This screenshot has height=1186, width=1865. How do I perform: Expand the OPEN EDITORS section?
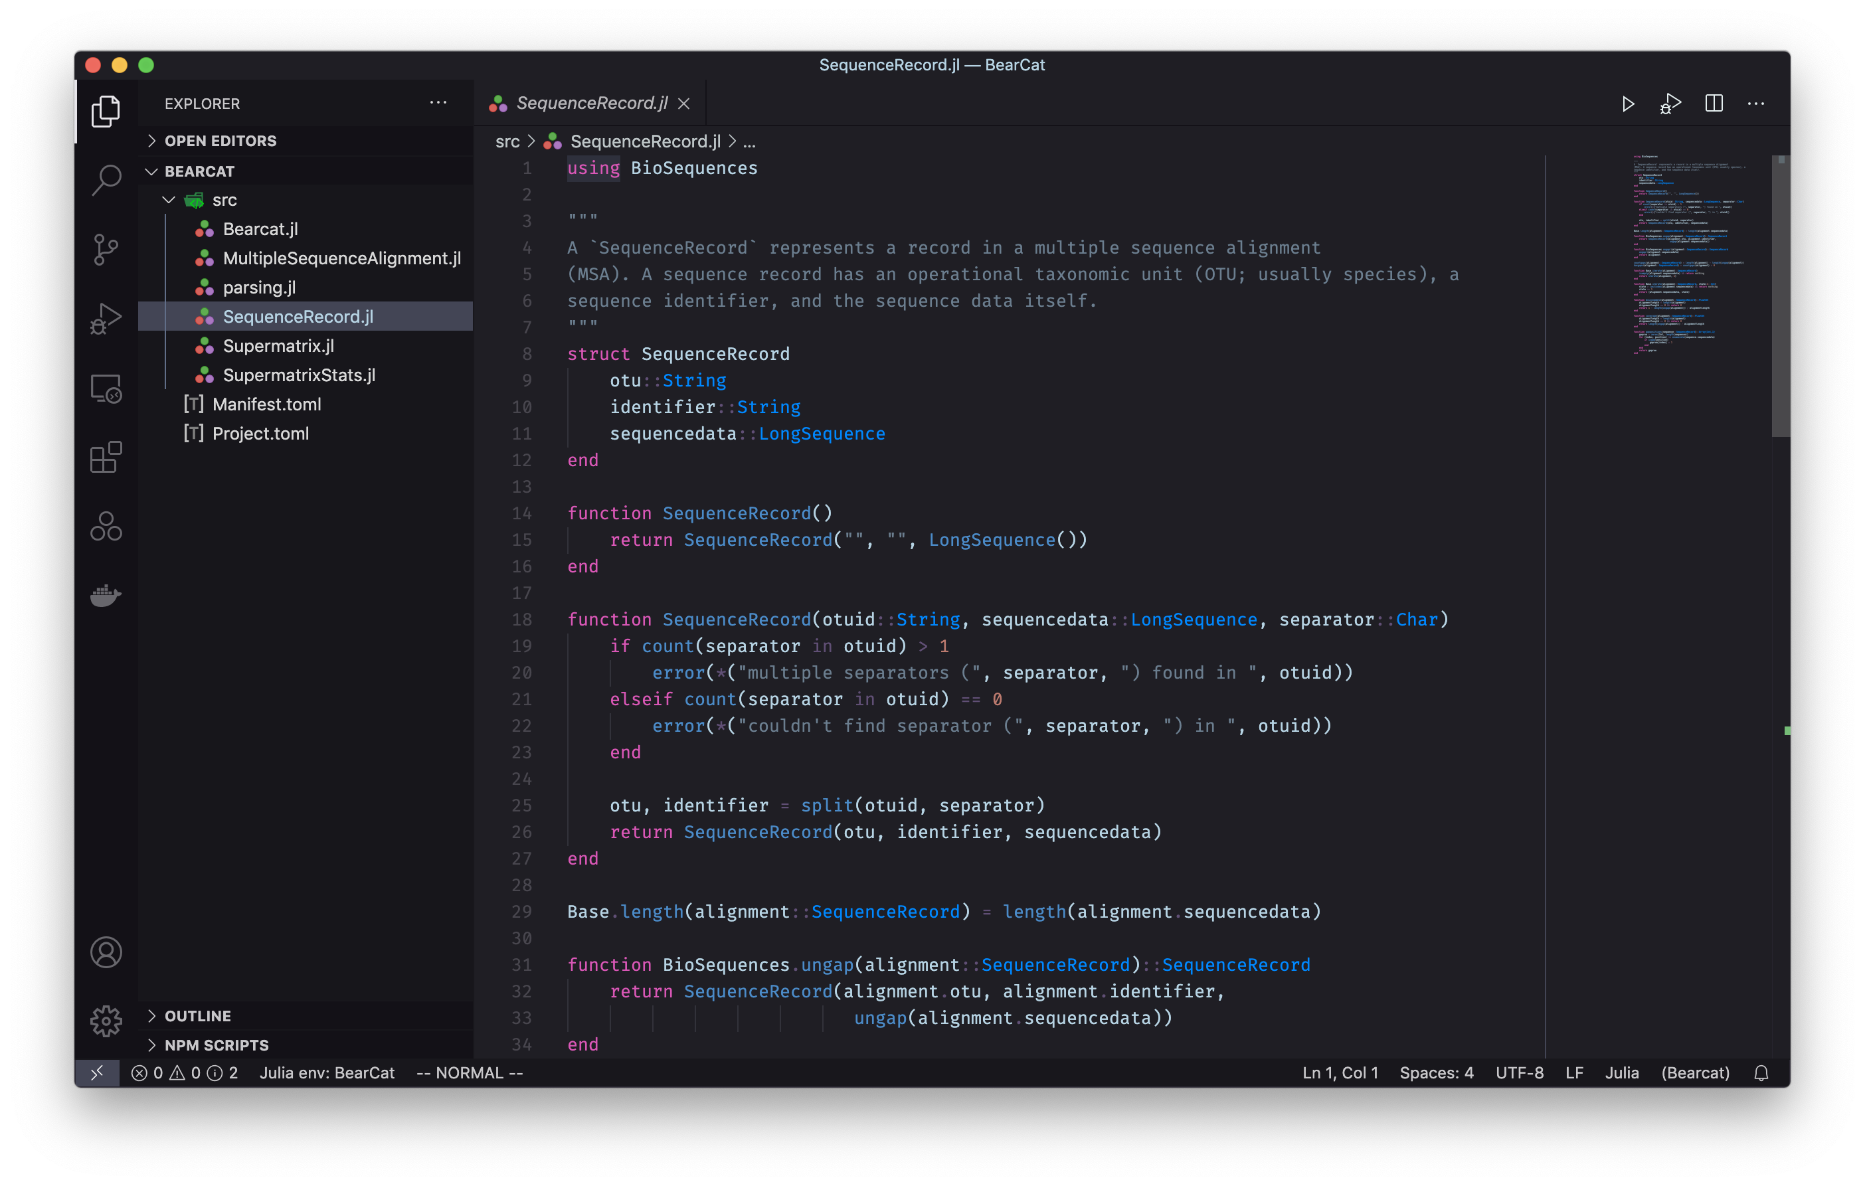tap(221, 141)
